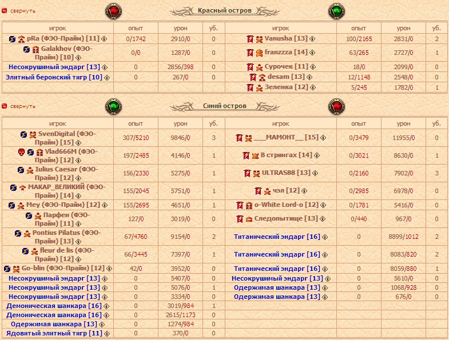Select Синий остров section title
The width and height of the screenshot is (449, 340).
click(224, 106)
